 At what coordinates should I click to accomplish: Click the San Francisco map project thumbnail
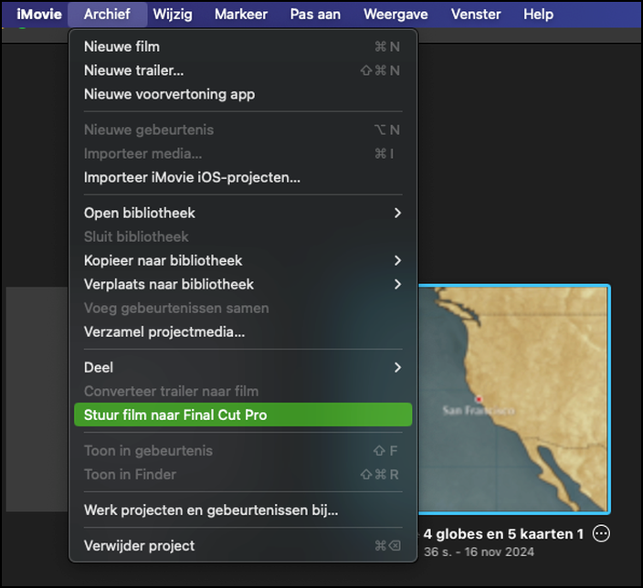[x=513, y=399]
